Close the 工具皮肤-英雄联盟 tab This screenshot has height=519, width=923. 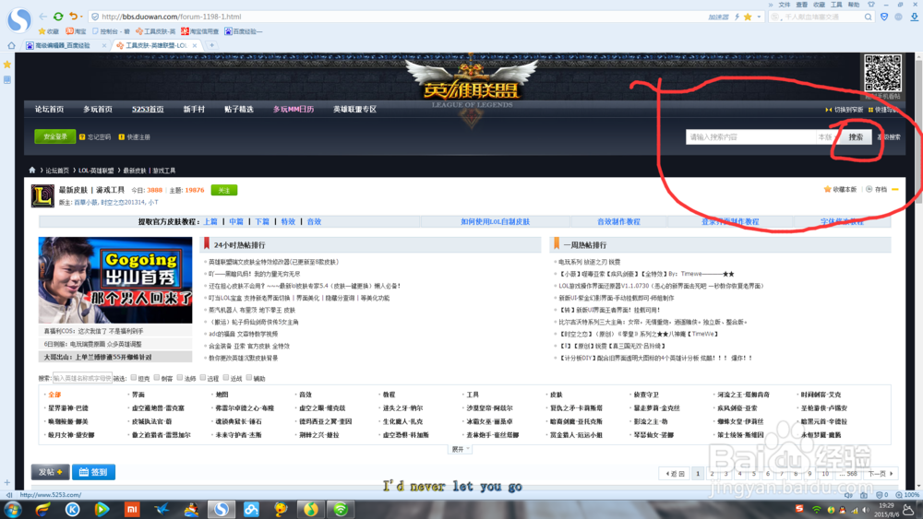[196, 45]
